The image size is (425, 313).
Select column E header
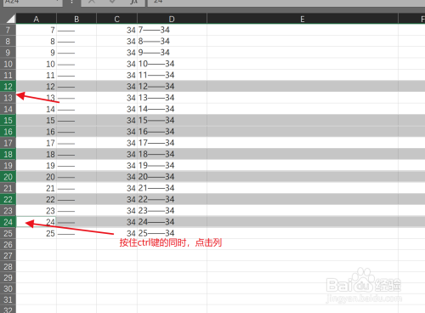(303, 19)
